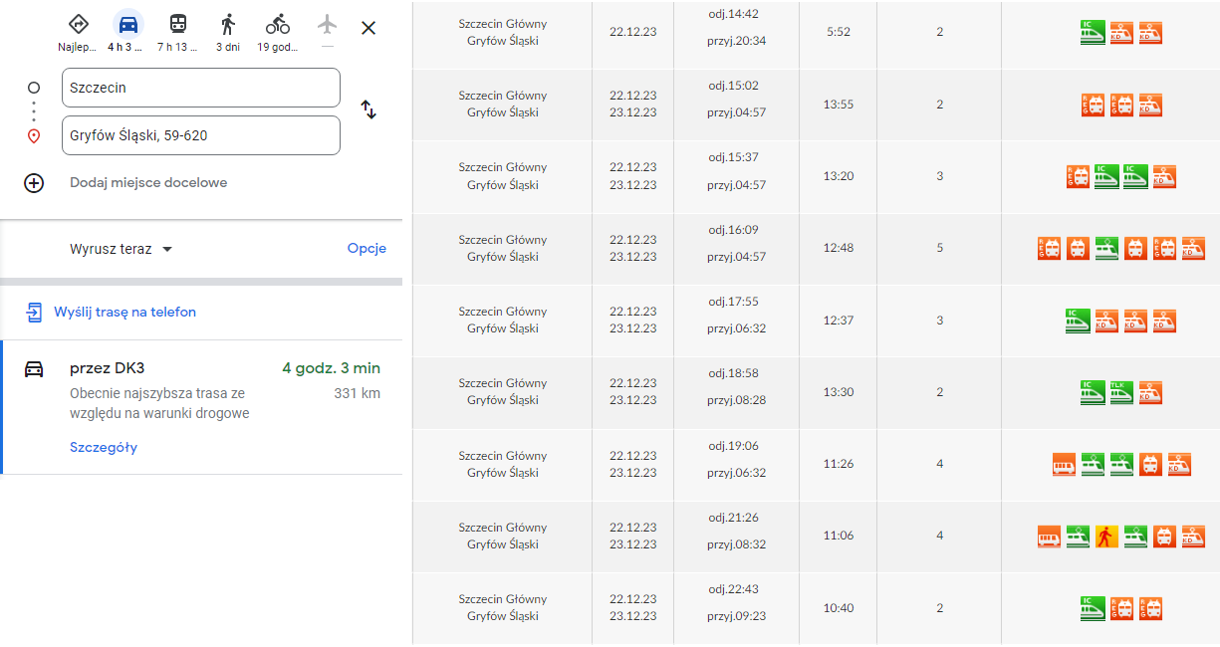The image size is (1220, 647).
Task: Click the orange bus icon in 19:06 row
Action: (x=1065, y=464)
